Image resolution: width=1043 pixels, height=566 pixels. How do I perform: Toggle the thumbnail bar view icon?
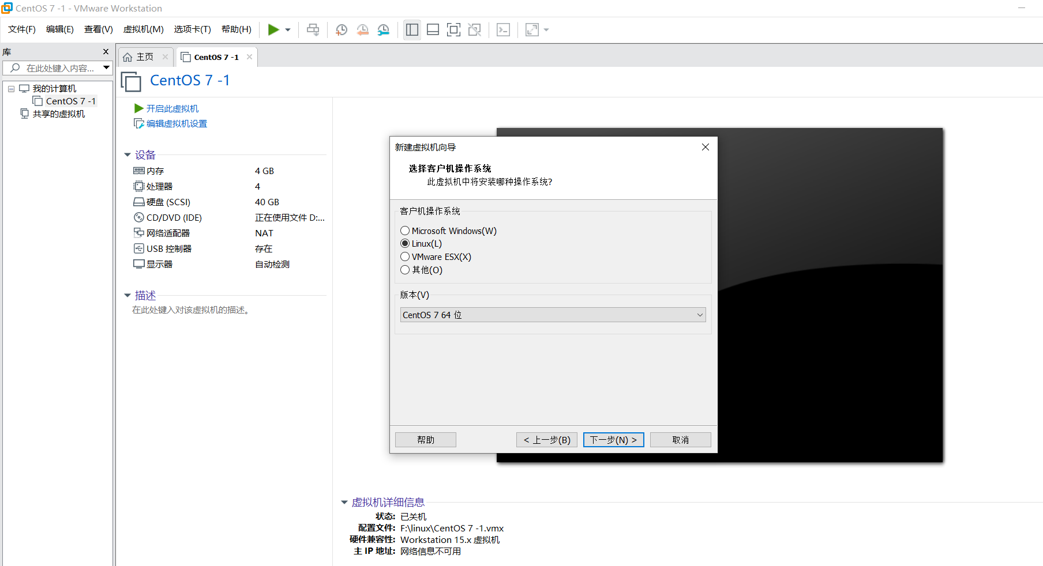tap(433, 29)
